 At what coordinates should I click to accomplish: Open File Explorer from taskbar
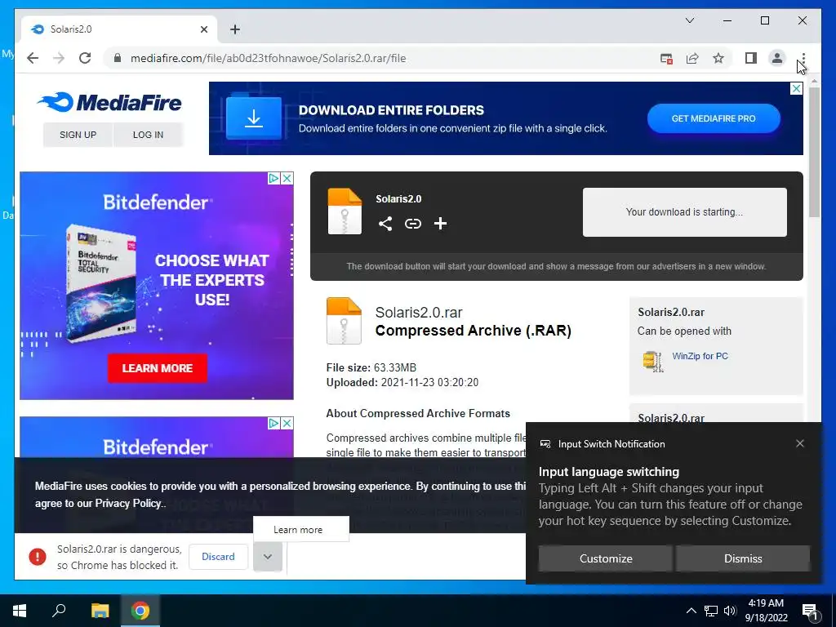100,611
